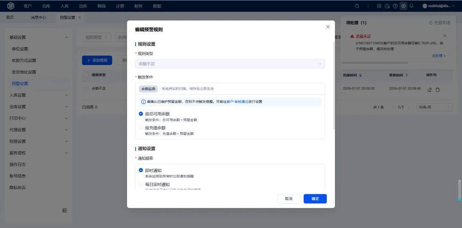
Task: Click the refresh icon beside 全部关闭
Action: pos(431,23)
